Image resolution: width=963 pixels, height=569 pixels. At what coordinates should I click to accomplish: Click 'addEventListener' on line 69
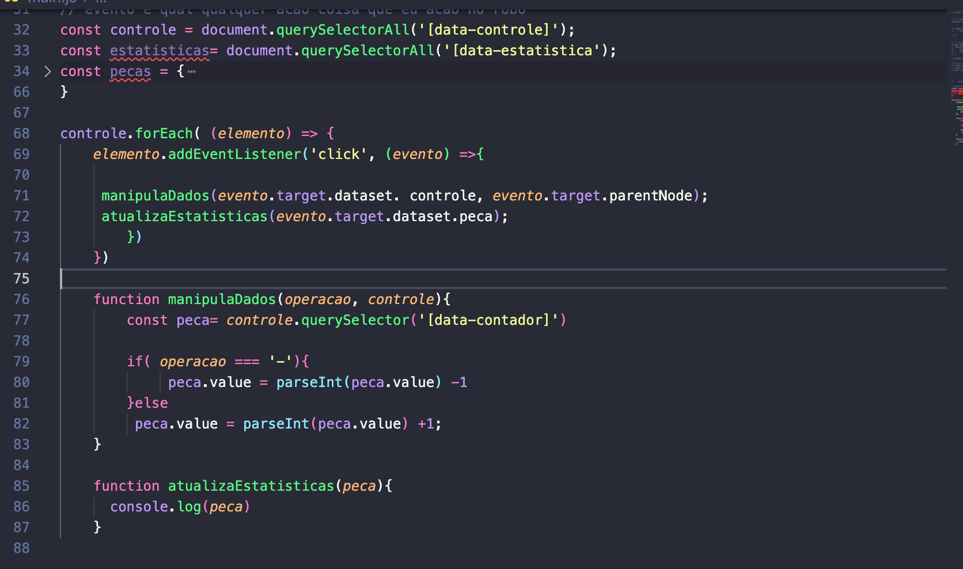pos(234,154)
